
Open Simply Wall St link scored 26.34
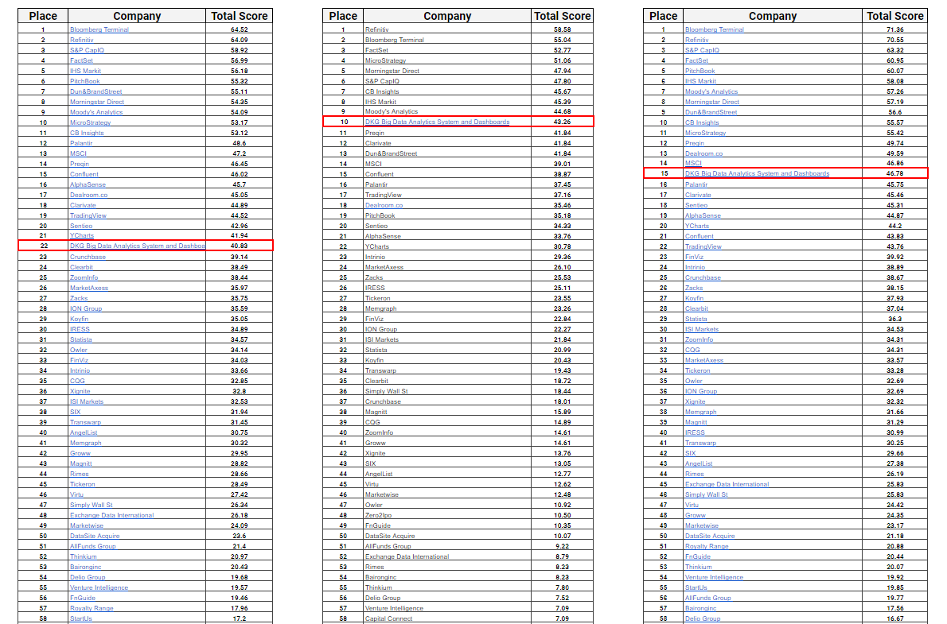click(91, 505)
